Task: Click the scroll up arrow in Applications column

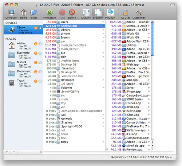Action: point(153,142)
